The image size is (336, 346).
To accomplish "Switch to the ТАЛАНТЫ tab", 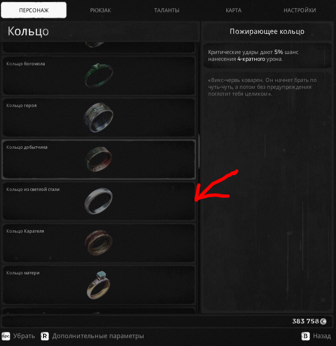I will (167, 10).
